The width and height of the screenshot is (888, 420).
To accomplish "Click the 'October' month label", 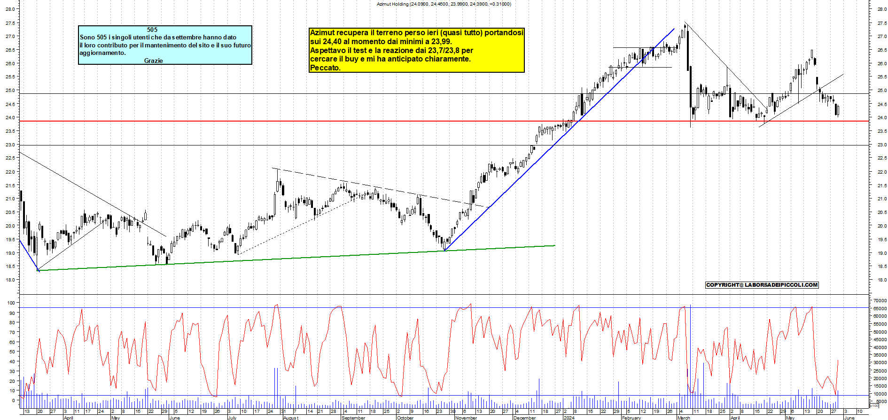I will (x=405, y=418).
